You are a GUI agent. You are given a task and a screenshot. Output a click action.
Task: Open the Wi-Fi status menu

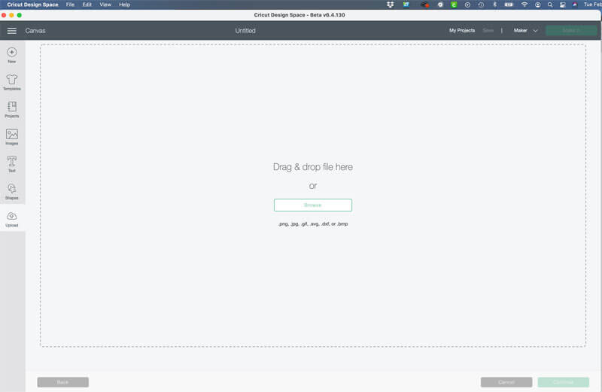pos(524,5)
